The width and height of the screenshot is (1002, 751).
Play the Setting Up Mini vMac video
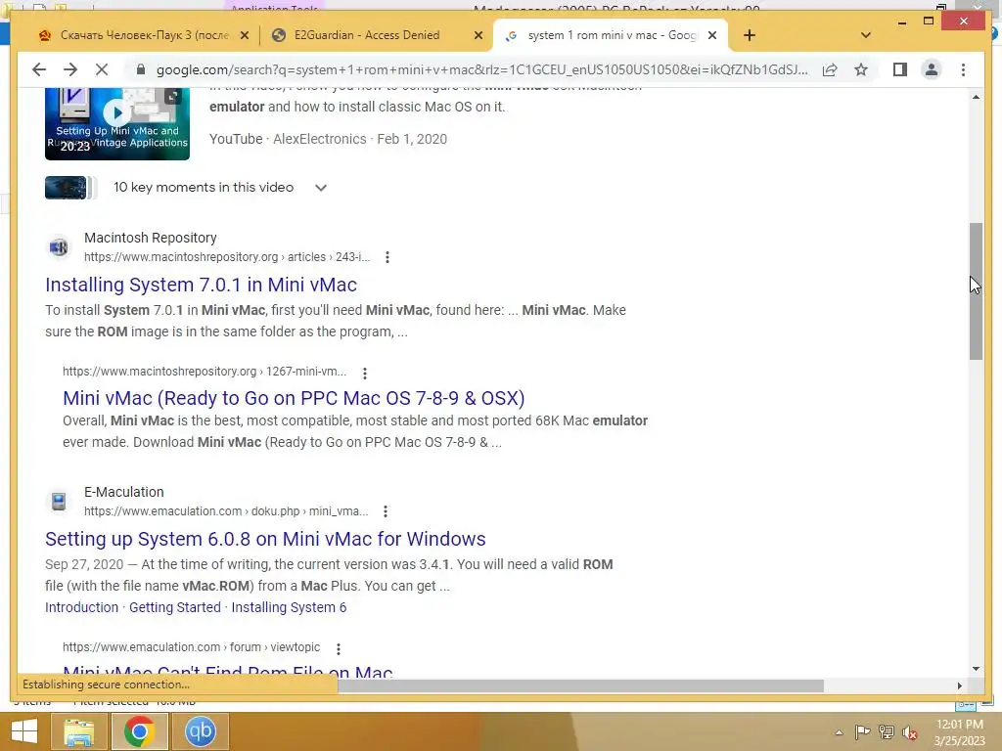point(117,113)
